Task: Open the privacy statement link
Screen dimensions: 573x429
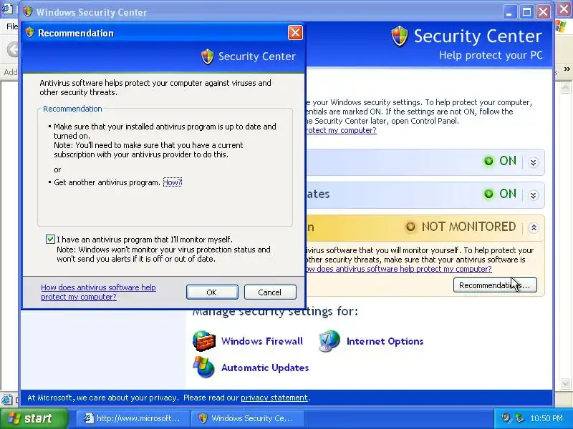Action: (274, 398)
